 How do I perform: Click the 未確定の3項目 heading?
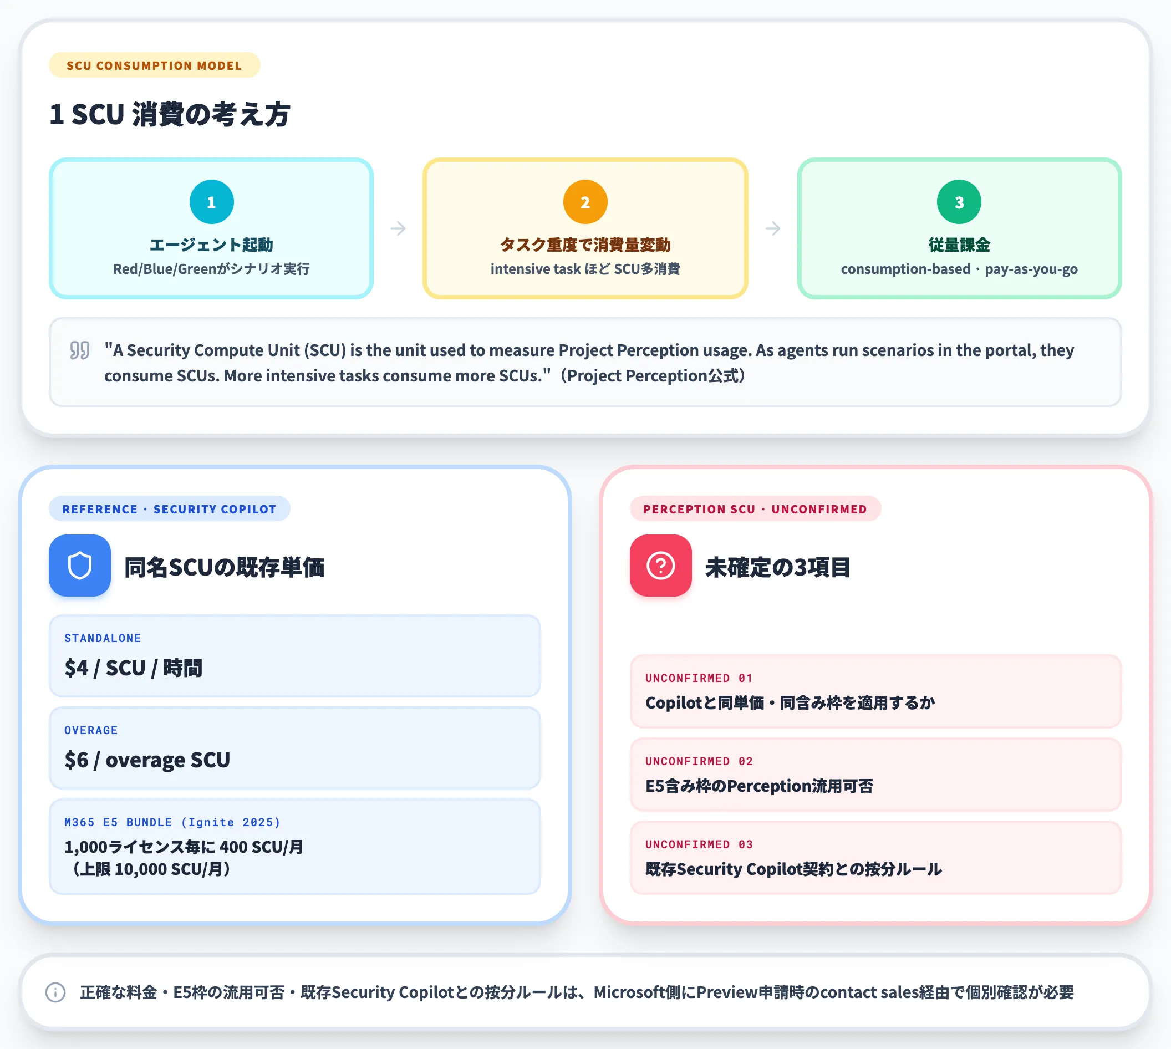click(x=778, y=568)
